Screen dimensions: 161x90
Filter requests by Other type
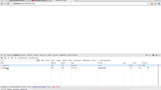94,60
